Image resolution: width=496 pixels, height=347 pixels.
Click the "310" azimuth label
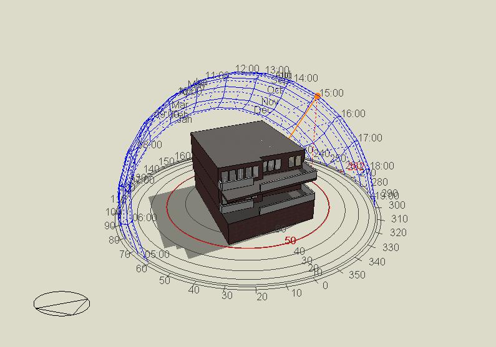[399, 219]
